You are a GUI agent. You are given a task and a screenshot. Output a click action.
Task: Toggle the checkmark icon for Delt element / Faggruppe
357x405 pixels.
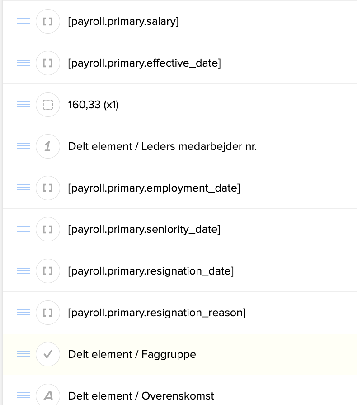click(x=48, y=354)
